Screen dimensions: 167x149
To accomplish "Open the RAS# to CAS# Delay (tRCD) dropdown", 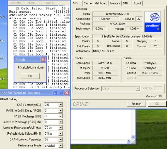I will tap(53, 110).
